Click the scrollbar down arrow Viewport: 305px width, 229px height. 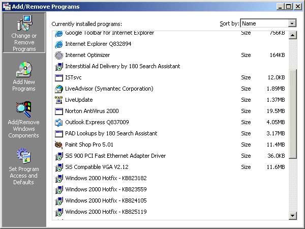click(293, 216)
